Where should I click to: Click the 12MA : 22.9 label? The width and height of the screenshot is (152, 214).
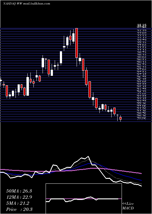19,197
